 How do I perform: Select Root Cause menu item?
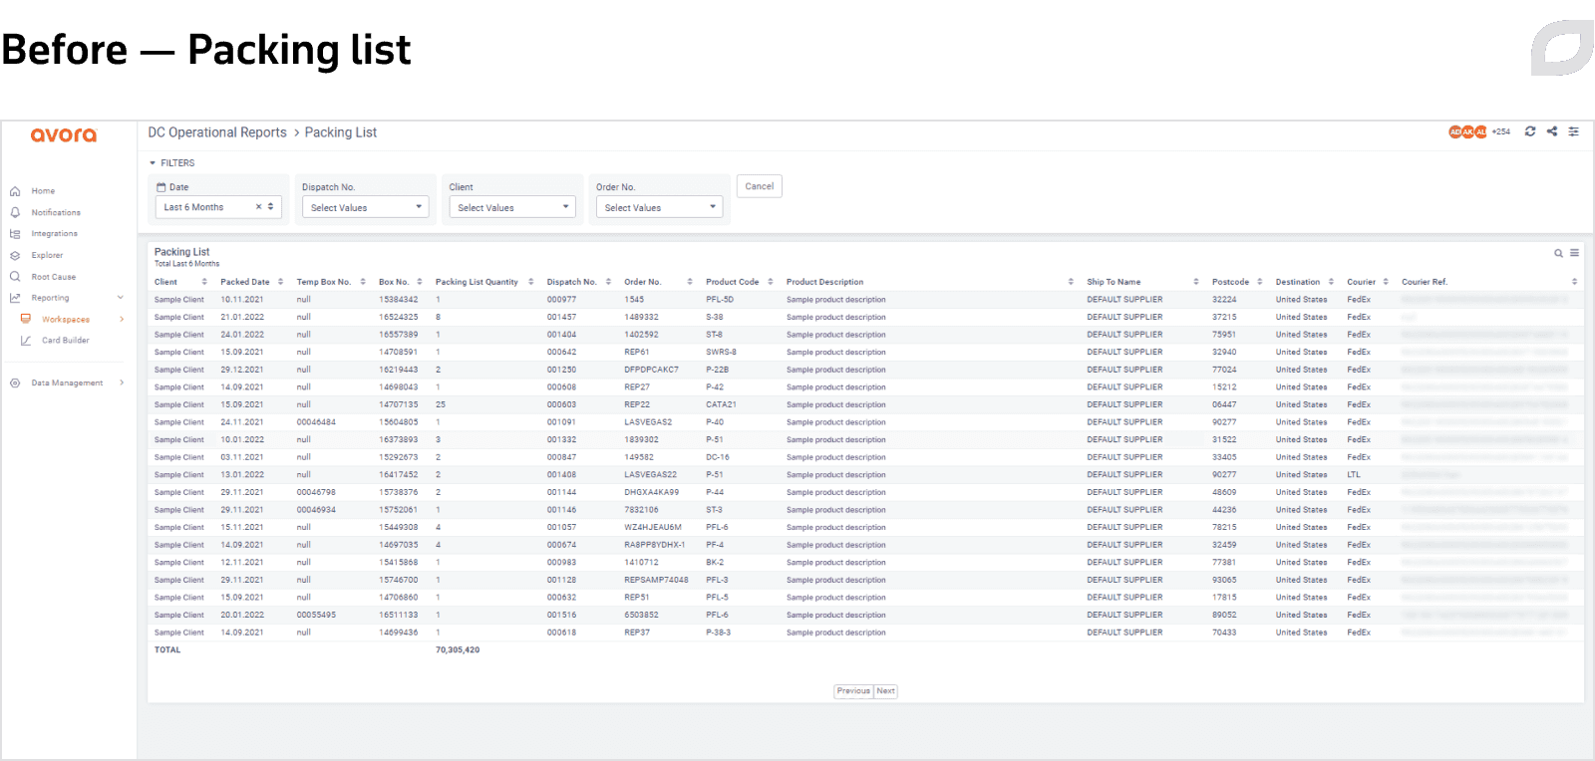[x=53, y=277]
